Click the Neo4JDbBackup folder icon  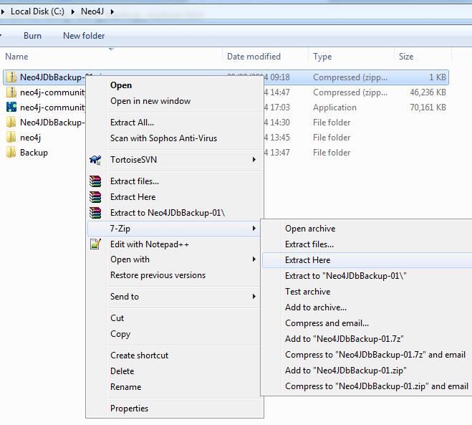click(11, 123)
